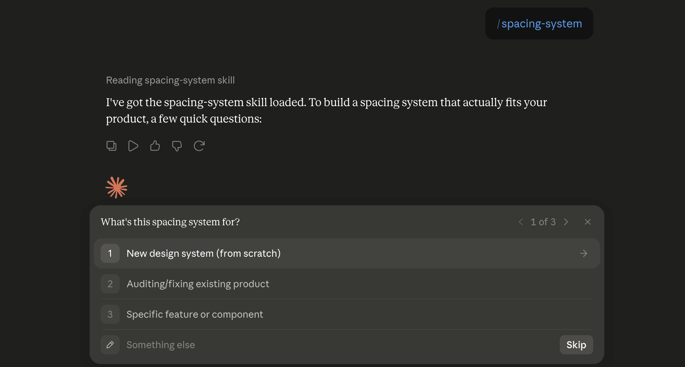Go to the next question with right chevron
Screen dimensions: 685x367
pos(566,222)
